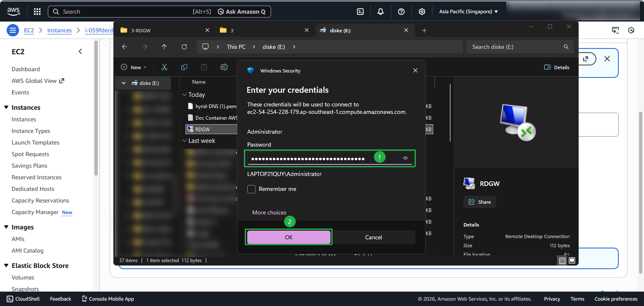Toggle the Details pane button
Screen dimensions: 644x306
click(556, 67)
